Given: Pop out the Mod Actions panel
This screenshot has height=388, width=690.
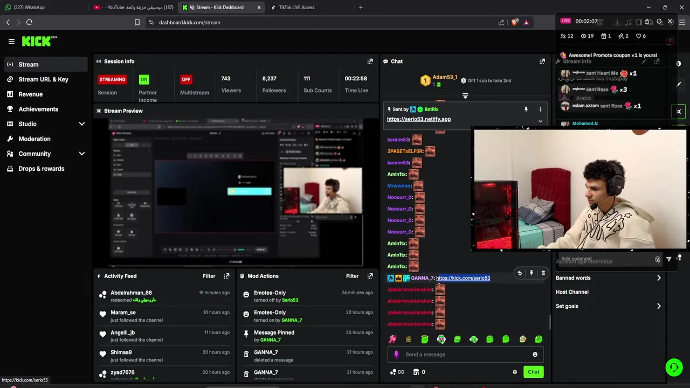Looking at the screenshot, I should tap(370, 276).
